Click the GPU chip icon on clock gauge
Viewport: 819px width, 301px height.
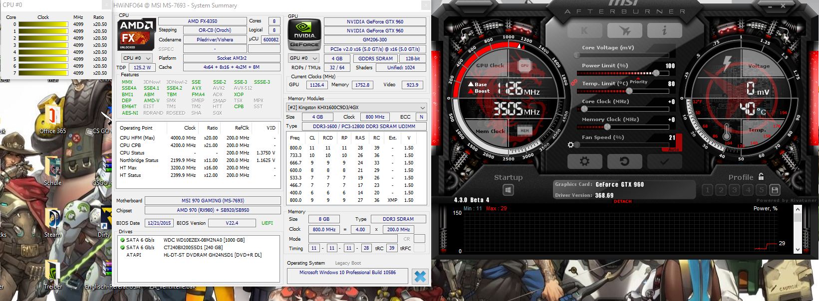[x=525, y=65]
